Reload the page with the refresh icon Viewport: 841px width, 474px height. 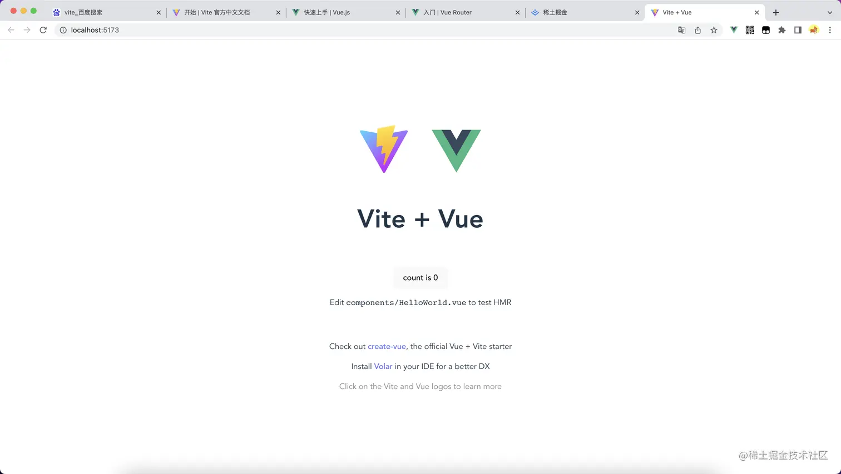pos(43,30)
